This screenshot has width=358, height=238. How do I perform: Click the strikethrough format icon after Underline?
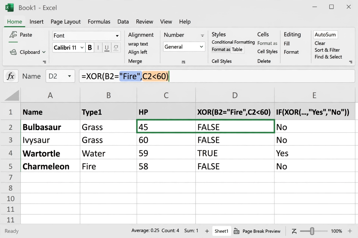(x=116, y=48)
